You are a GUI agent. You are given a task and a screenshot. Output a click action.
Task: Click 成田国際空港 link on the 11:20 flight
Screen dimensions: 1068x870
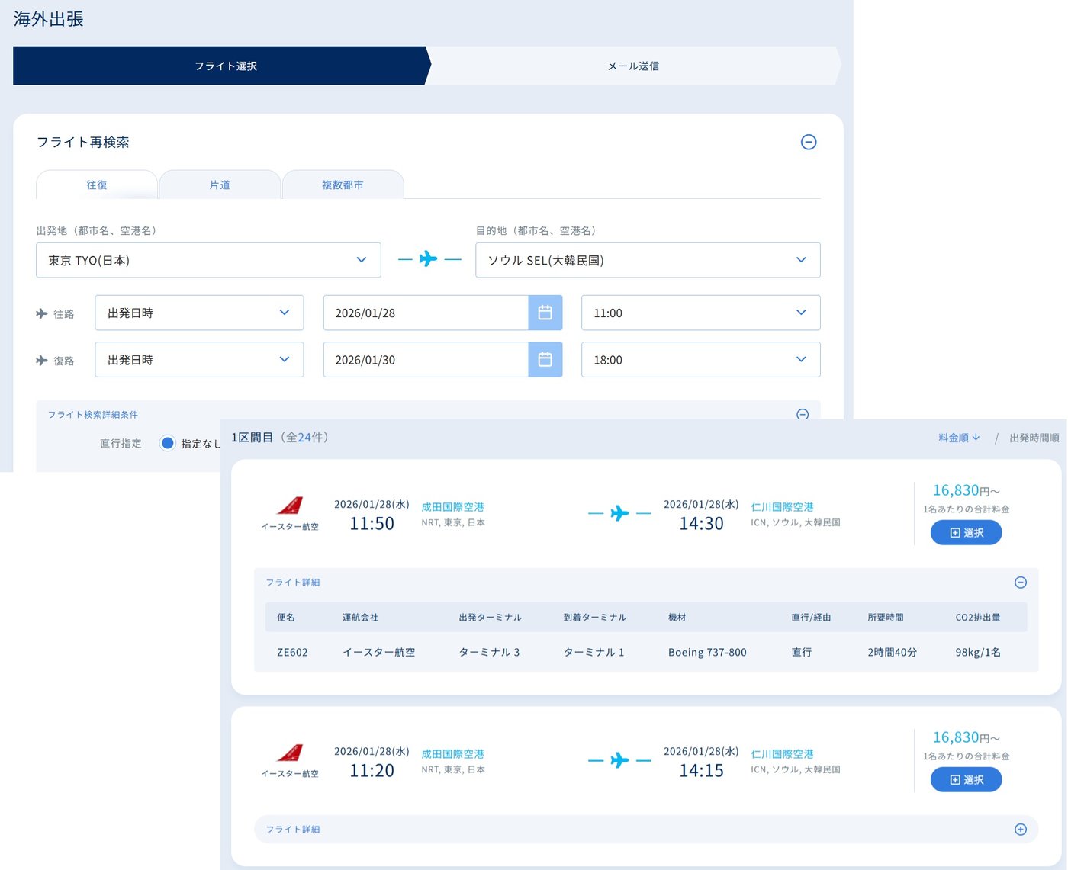pyautogui.click(x=452, y=754)
